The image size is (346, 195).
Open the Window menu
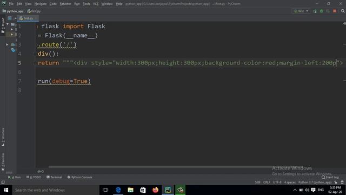coord(107,4)
